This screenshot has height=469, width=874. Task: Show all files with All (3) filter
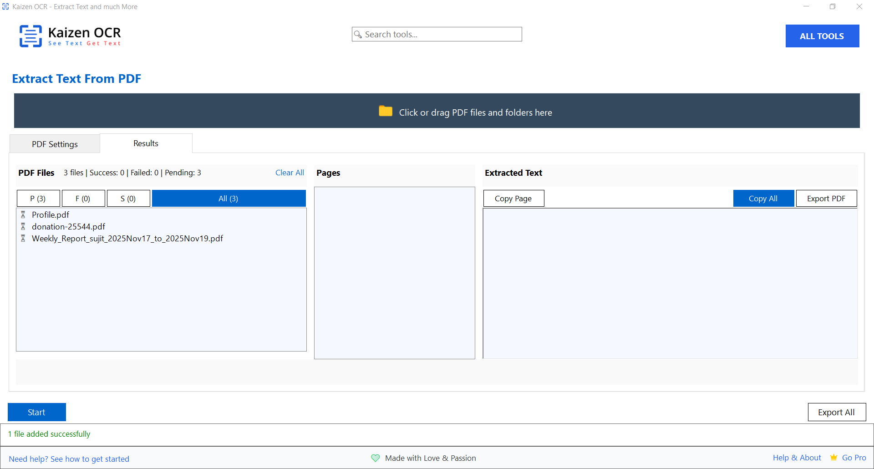pyautogui.click(x=228, y=199)
